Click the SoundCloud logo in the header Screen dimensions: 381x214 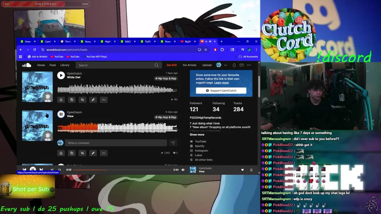[x=26, y=65]
